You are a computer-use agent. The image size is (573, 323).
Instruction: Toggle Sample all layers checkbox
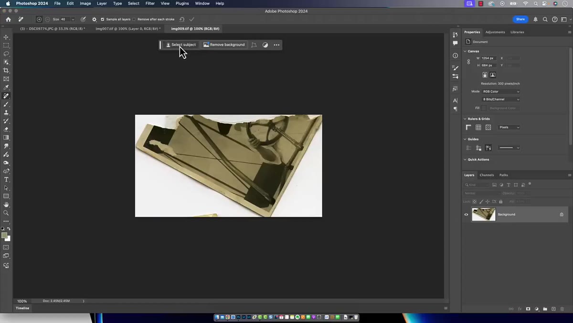pos(102,20)
